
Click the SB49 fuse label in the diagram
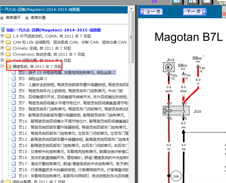click(x=197, y=58)
